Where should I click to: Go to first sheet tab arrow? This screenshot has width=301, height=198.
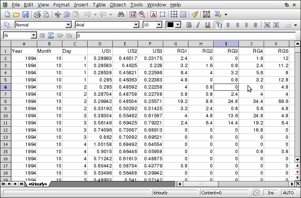pyautogui.click(x=3, y=184)
